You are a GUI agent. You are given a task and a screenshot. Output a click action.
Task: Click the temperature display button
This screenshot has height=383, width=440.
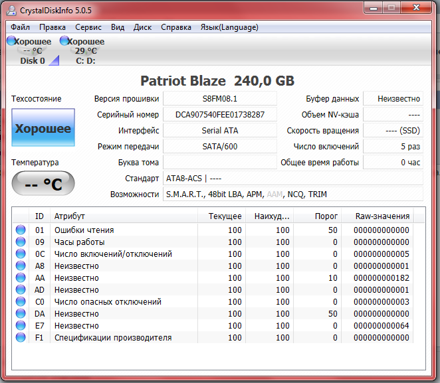43,183
